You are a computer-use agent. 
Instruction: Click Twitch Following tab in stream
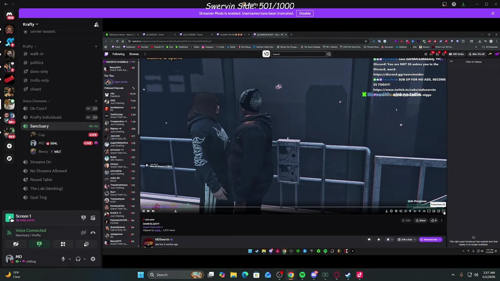click(118, 54)
